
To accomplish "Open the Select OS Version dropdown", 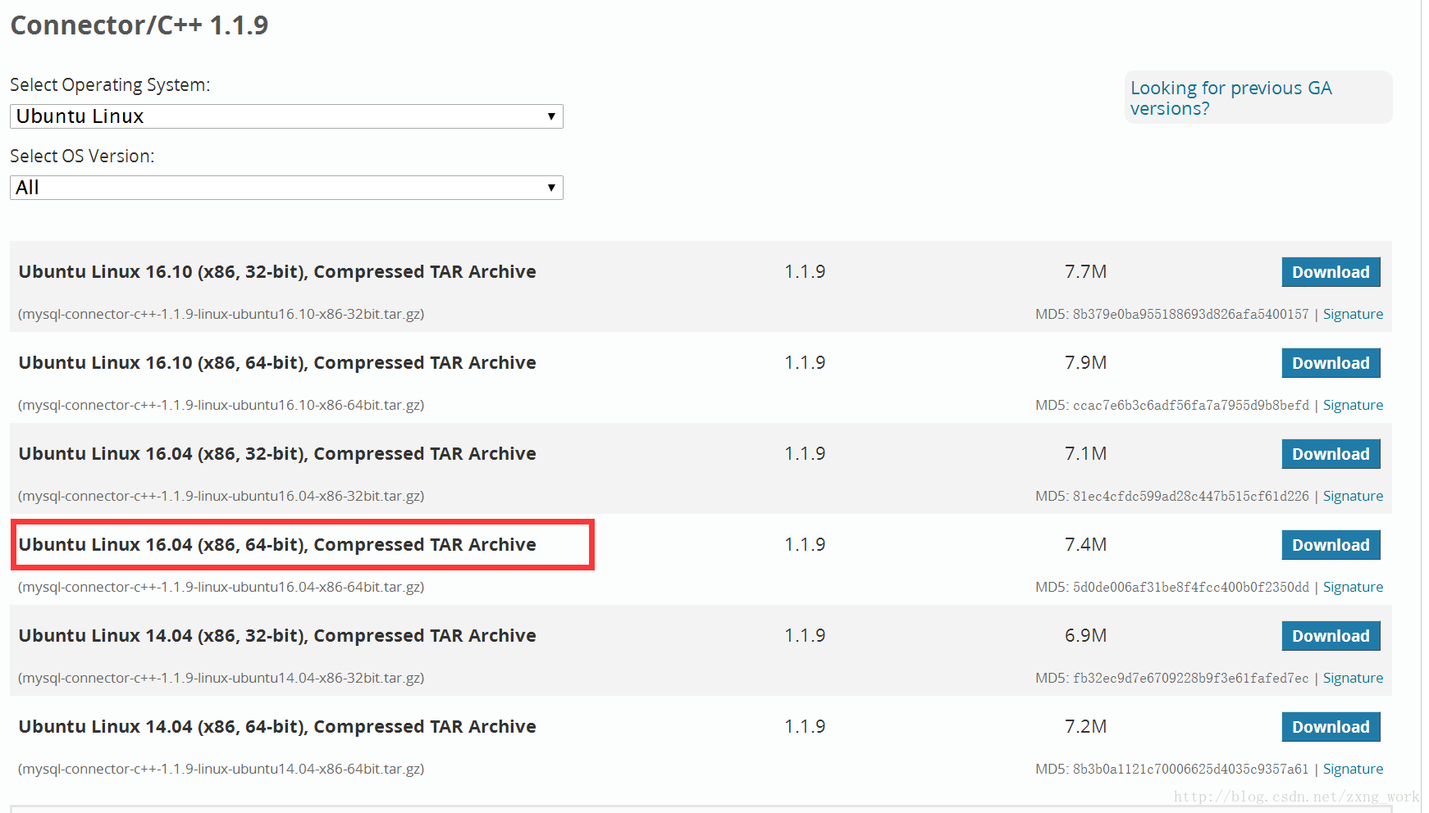I will click(286, 188).
